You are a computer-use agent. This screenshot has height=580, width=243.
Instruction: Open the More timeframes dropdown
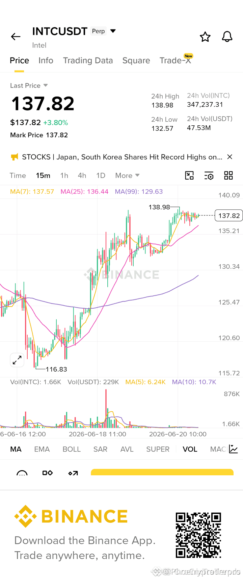pyautogui.click(x=127, y=175)
